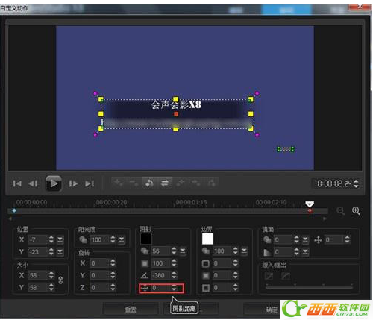
Task: Click the shadow distance move icon
Action: 145,288
